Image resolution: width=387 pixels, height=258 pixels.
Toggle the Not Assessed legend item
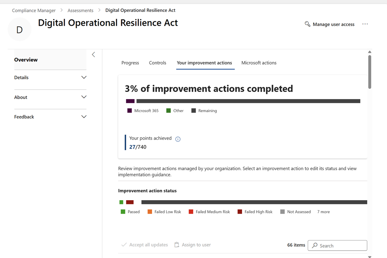tap(295, 212)
